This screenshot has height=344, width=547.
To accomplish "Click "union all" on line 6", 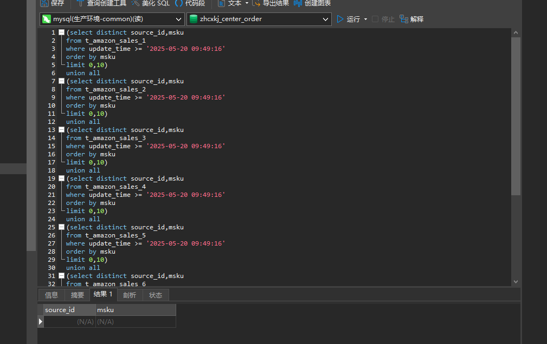I will click(83, 73).
